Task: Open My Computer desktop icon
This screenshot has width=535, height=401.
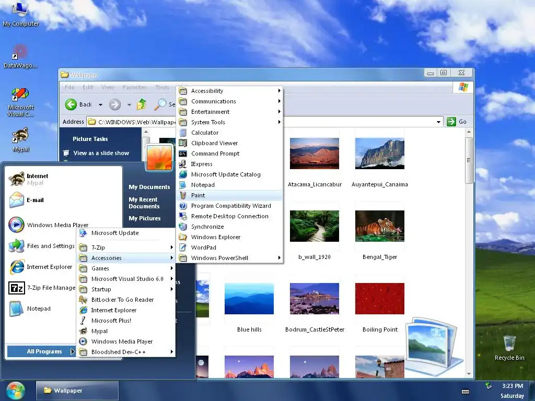Action: click(x=20, y=14)
